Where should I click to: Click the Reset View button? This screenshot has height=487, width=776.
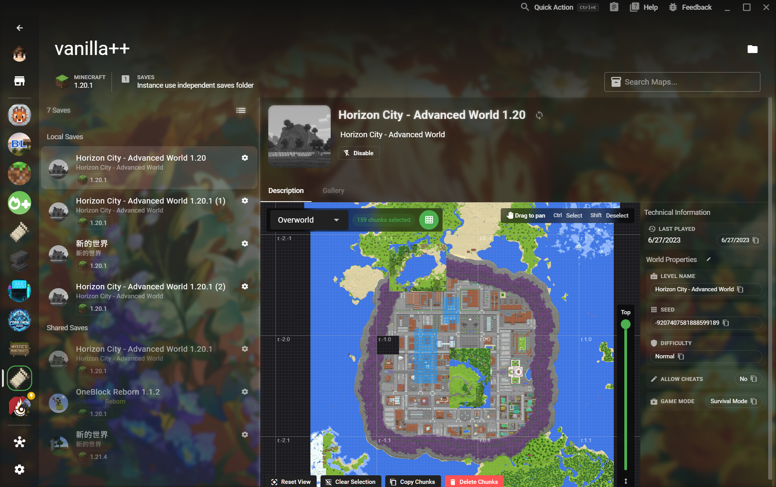[x=291, y=482]
